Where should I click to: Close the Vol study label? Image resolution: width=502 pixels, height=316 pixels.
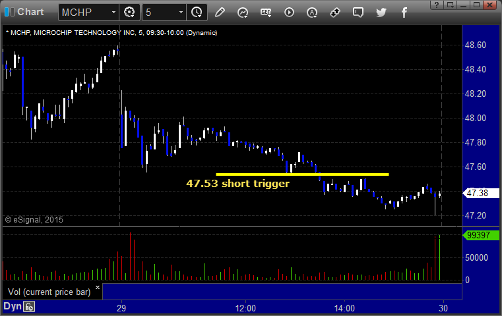[x=98, y=287]
